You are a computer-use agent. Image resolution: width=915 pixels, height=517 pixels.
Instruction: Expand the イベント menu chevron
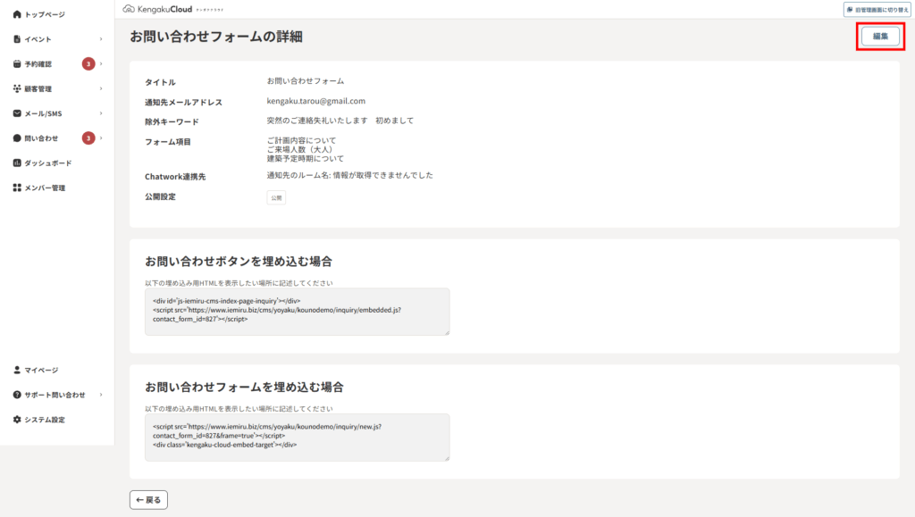coord(101,39)
